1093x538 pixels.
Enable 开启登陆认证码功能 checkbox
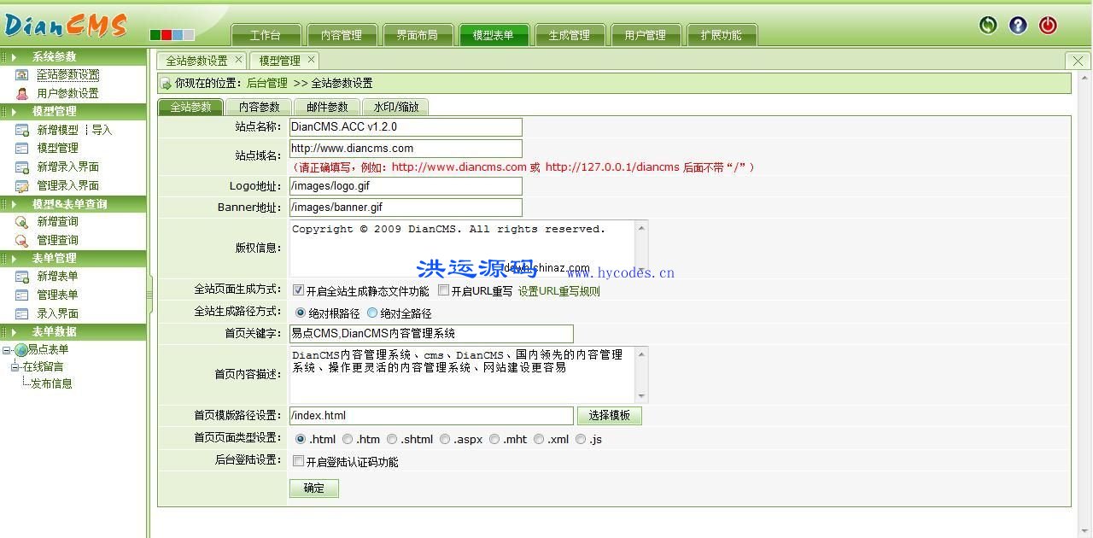click(x=298, y=461)
